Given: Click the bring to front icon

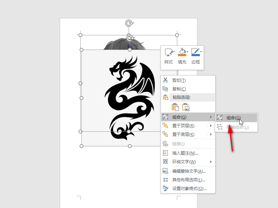Looking at the screenshot, I should click(165, 125).
